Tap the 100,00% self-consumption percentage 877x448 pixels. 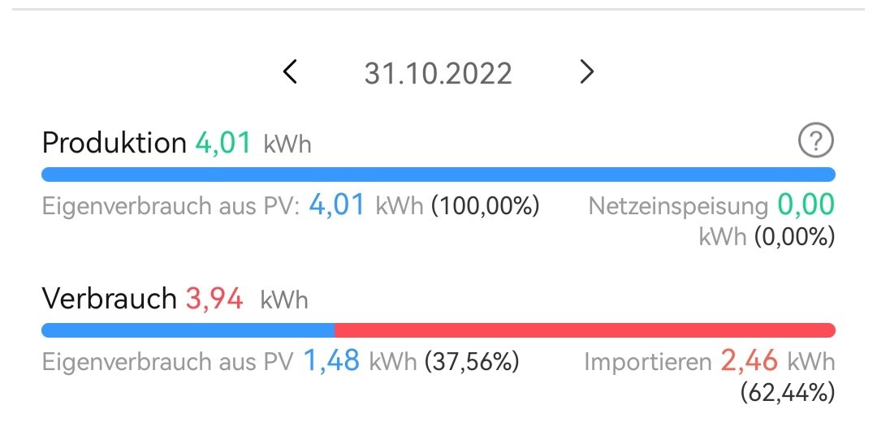486,206
